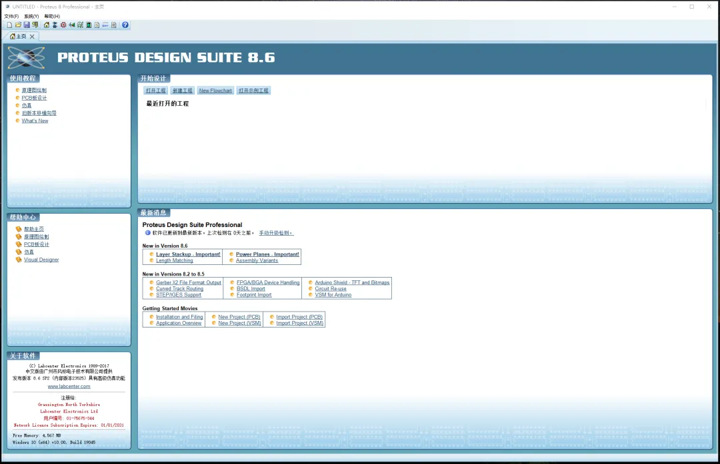
Task: Open Gerber X2 File Format Output link
Action: (188, 282)
